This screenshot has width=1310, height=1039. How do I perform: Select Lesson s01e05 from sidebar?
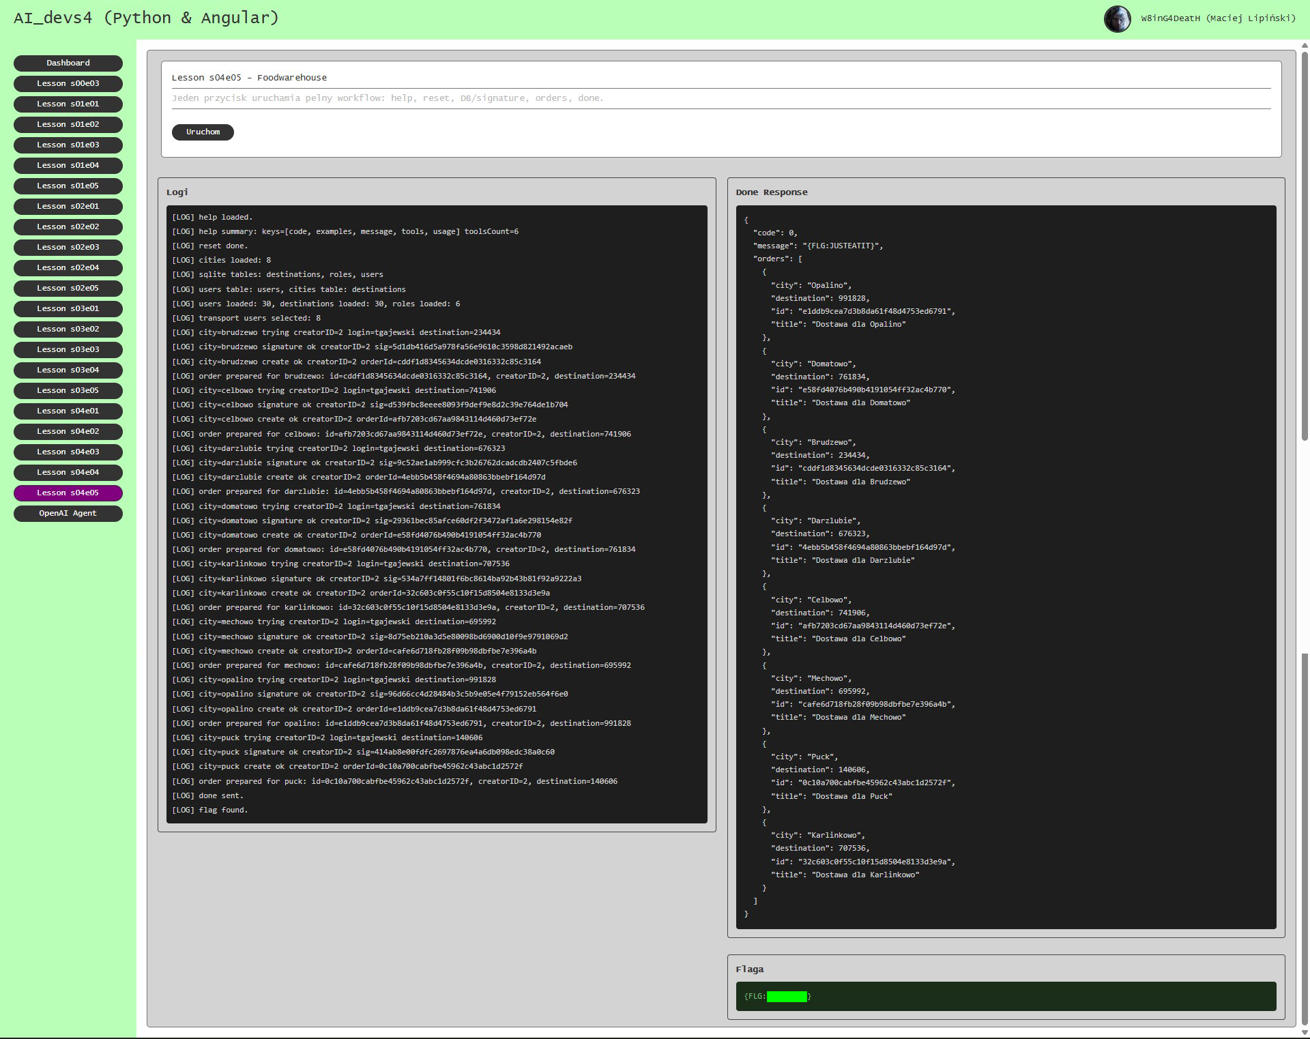coord(68,186)
